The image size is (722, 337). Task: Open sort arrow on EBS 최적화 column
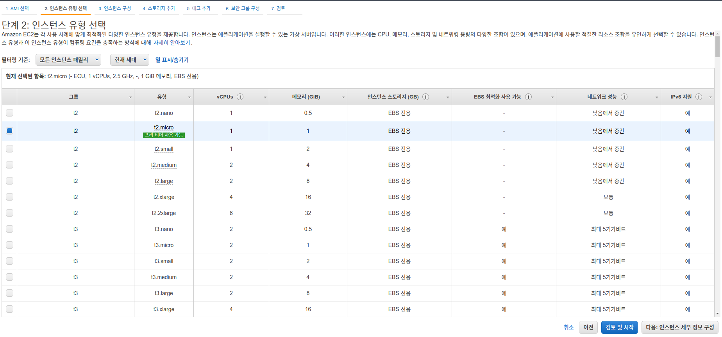552,97
